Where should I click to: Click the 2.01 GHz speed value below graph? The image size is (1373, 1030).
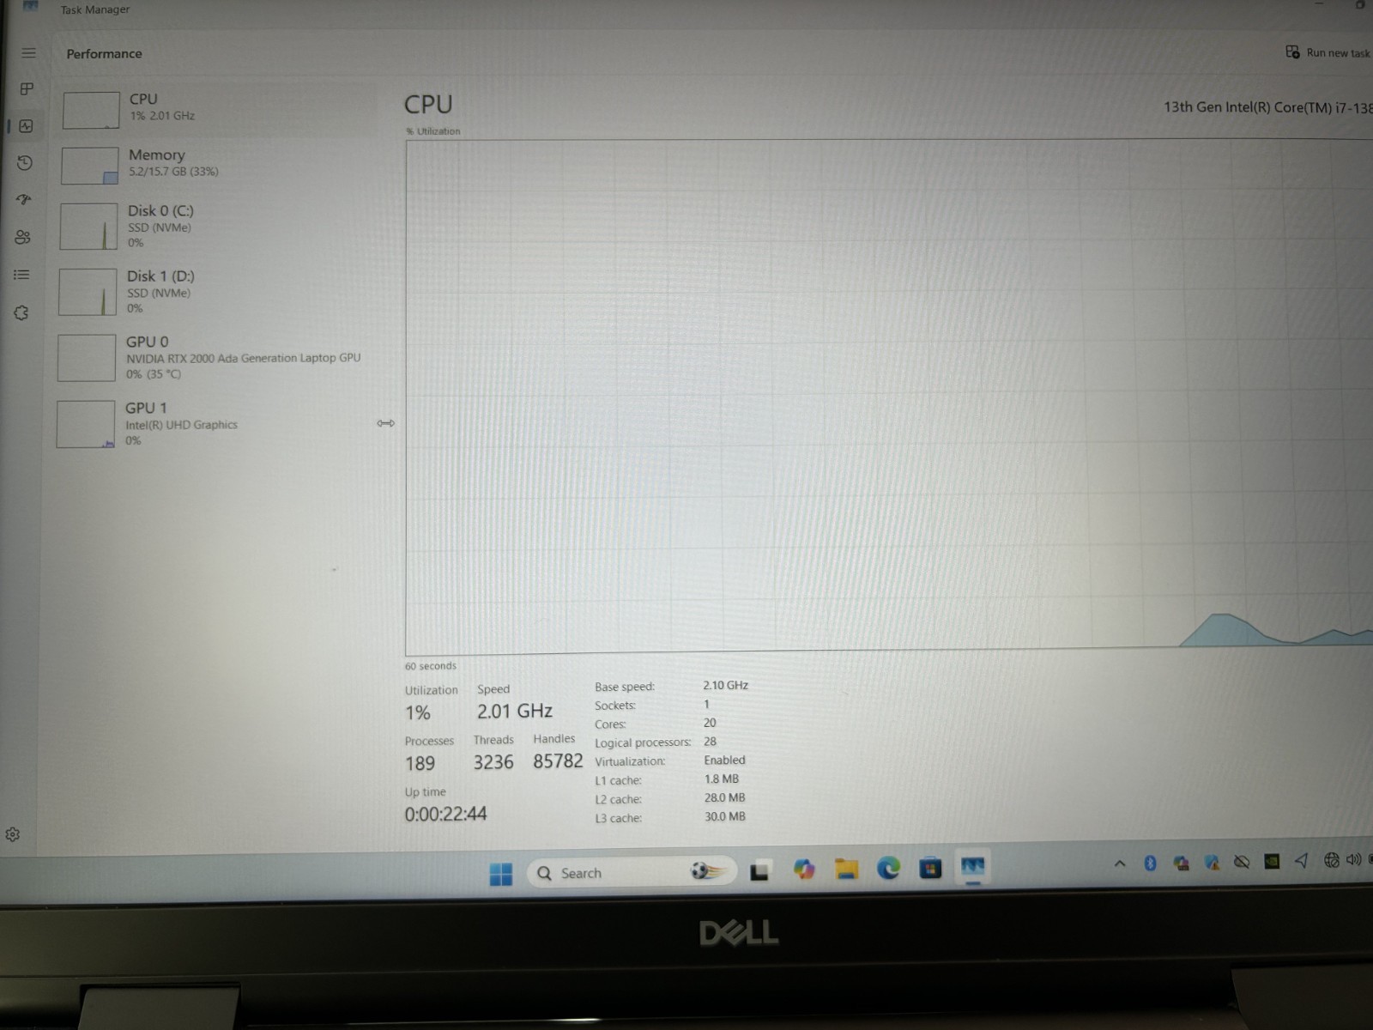click(515, 711)
